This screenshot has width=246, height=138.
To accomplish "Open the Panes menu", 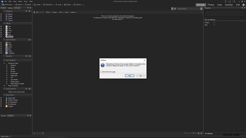I will (x=20, y=1).
